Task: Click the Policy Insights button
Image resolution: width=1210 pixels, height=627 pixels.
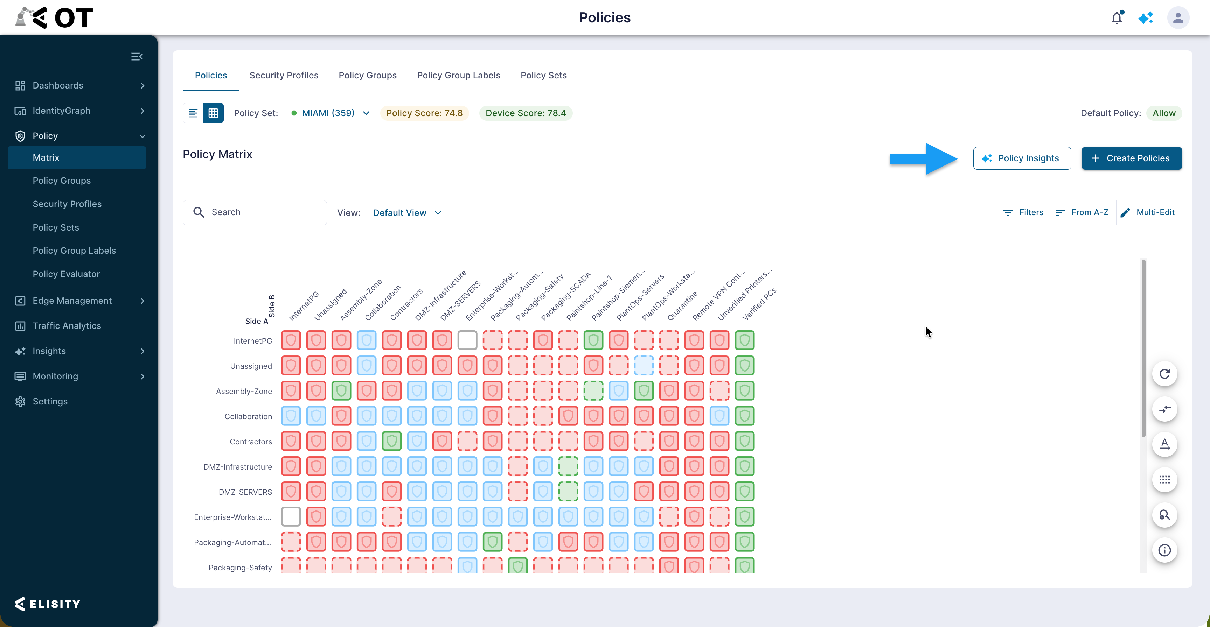Action: [x=1022, y=158]
